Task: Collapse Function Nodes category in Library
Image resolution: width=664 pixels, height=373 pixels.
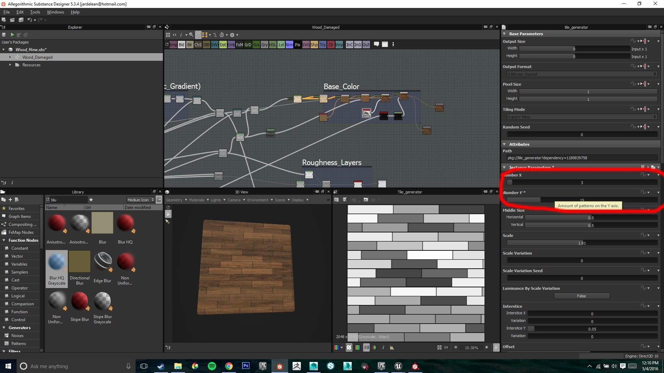Action: click(4, 240)
